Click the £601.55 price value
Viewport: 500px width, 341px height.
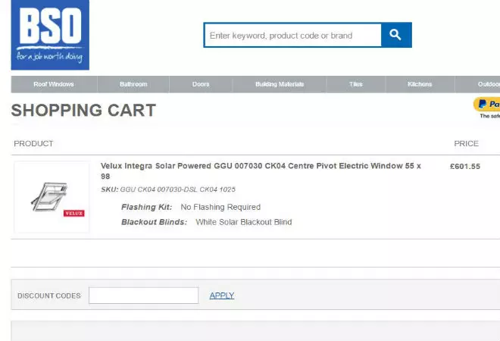[x=465, y=167]
